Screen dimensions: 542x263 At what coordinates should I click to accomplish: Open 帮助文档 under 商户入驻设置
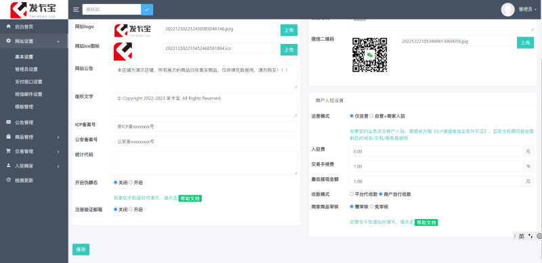click(x=426, y=222)
